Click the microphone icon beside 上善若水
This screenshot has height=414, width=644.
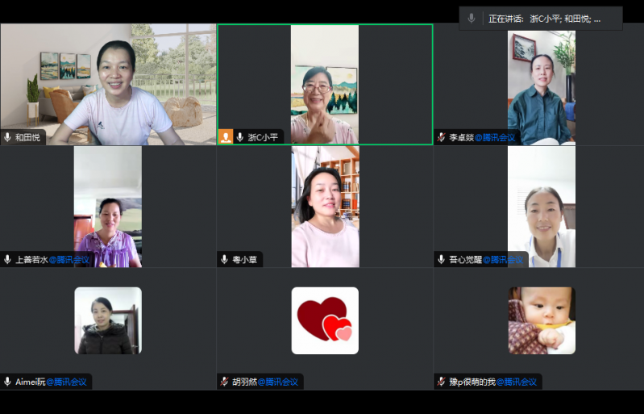8,259
